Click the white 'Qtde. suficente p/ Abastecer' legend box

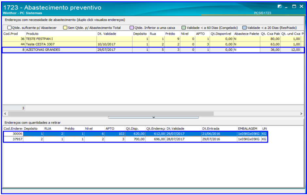click(x=9, y=27)
